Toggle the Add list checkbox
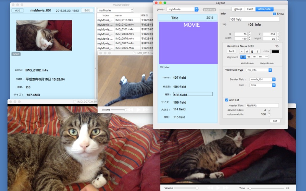306x191 pixels. [x=226, y=100]
